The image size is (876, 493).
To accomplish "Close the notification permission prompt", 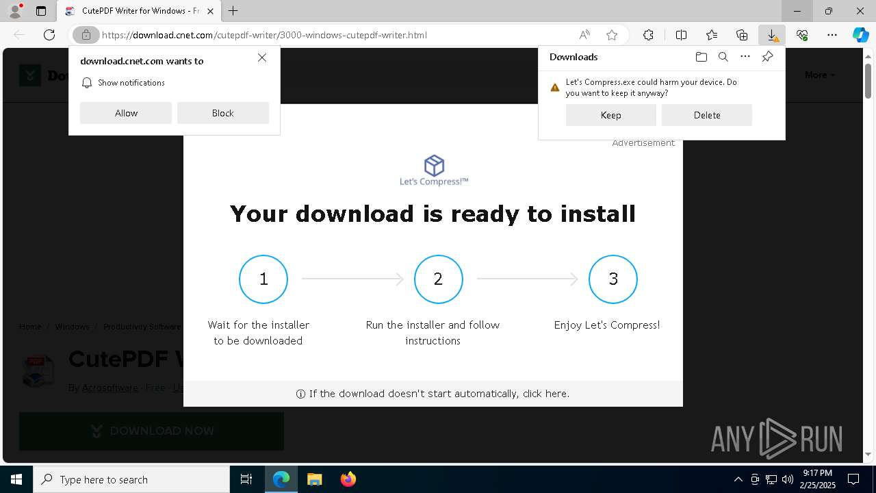I will click(262, 58).
